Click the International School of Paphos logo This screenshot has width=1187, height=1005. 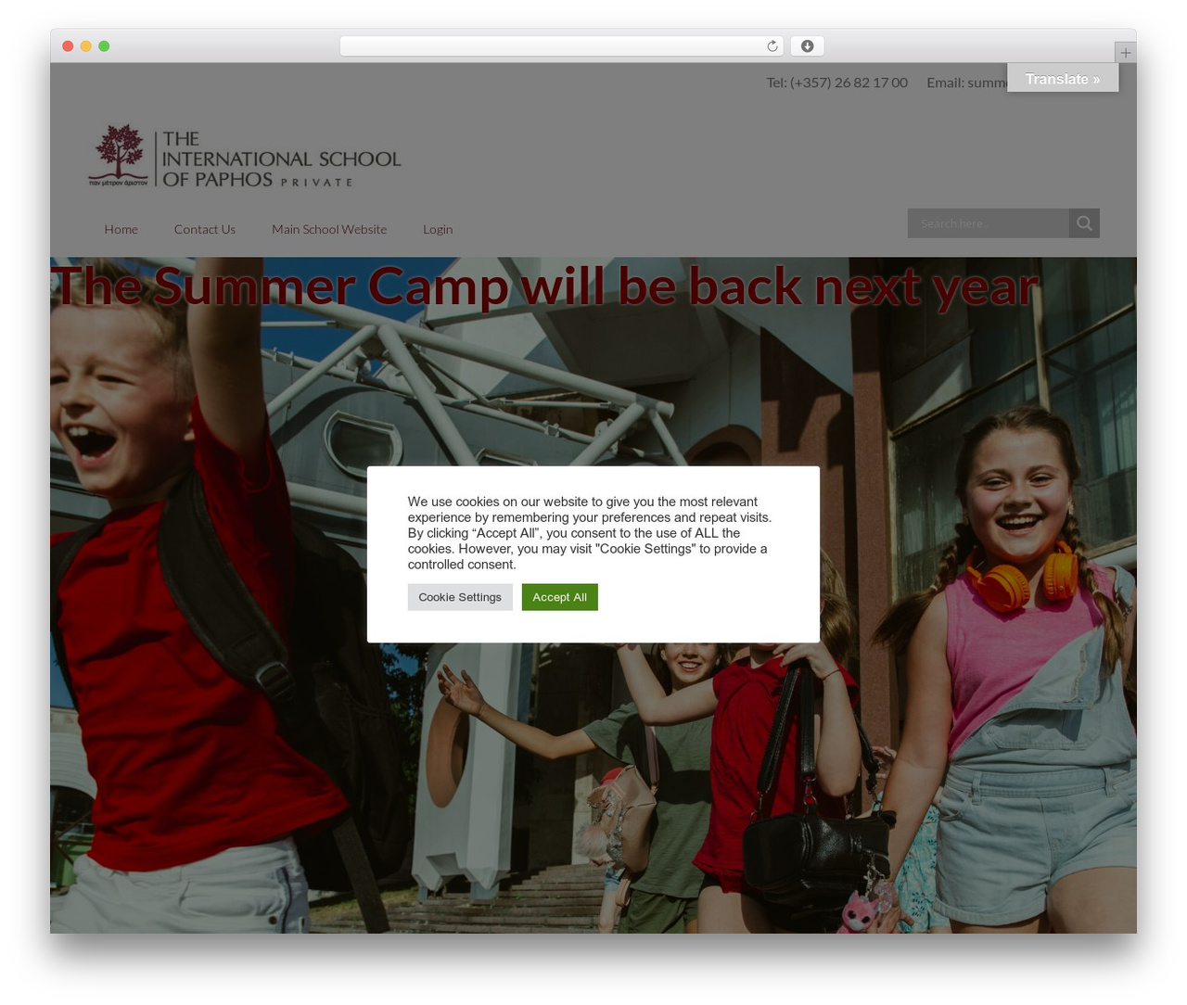pos(245,157)
